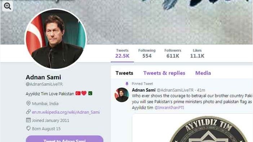The image size is (253, 142).
Task: Select the Tweets 22.5K stat
Action: 122,53
